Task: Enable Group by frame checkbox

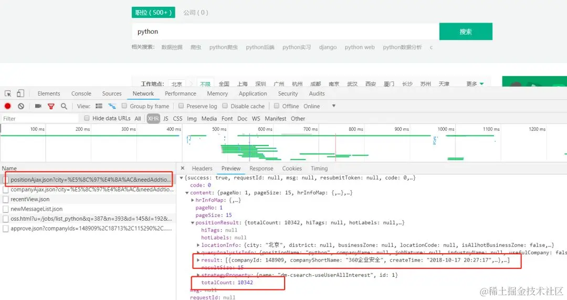Action: point(124,106)
